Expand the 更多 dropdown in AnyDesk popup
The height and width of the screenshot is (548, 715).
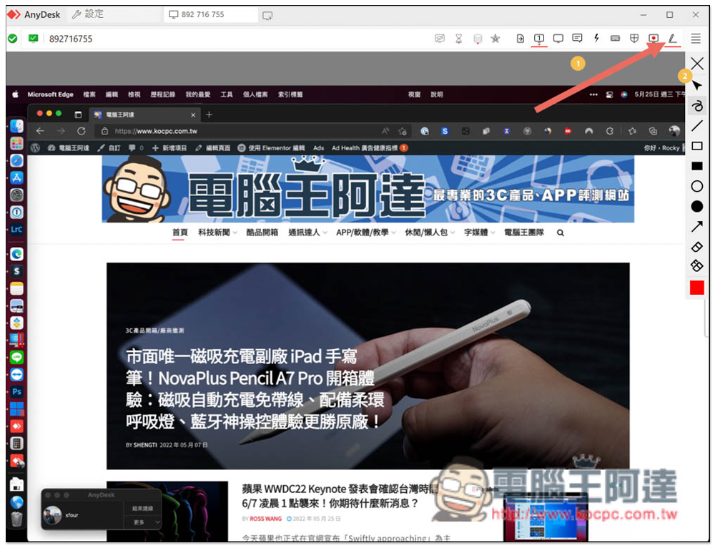coord(142,522)
